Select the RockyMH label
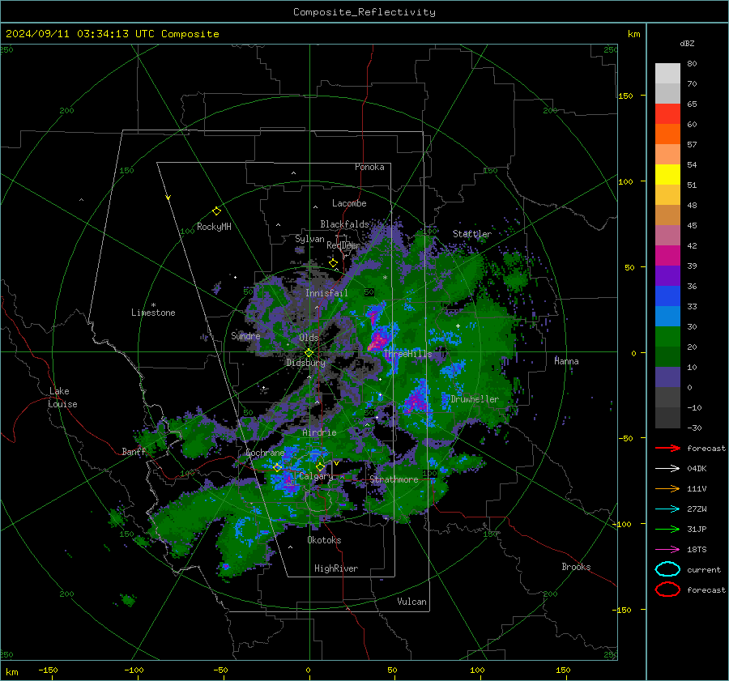The image size is (729, 681). [x=214, y=227]
